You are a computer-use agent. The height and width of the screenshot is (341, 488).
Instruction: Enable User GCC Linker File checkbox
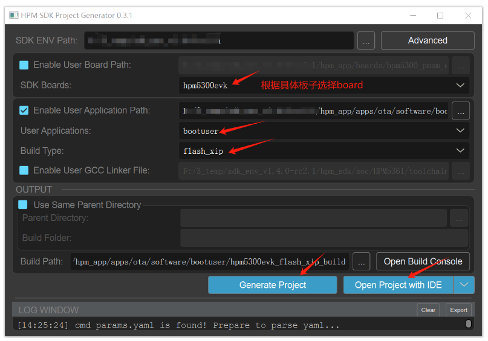tap(24, 170)
